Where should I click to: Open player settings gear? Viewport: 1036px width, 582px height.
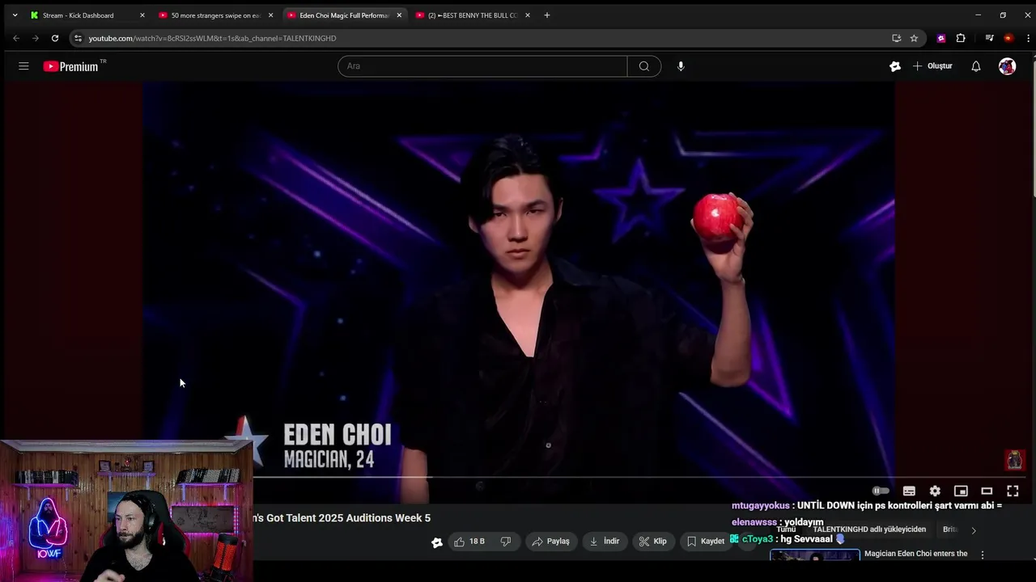[x=935, y=491]
